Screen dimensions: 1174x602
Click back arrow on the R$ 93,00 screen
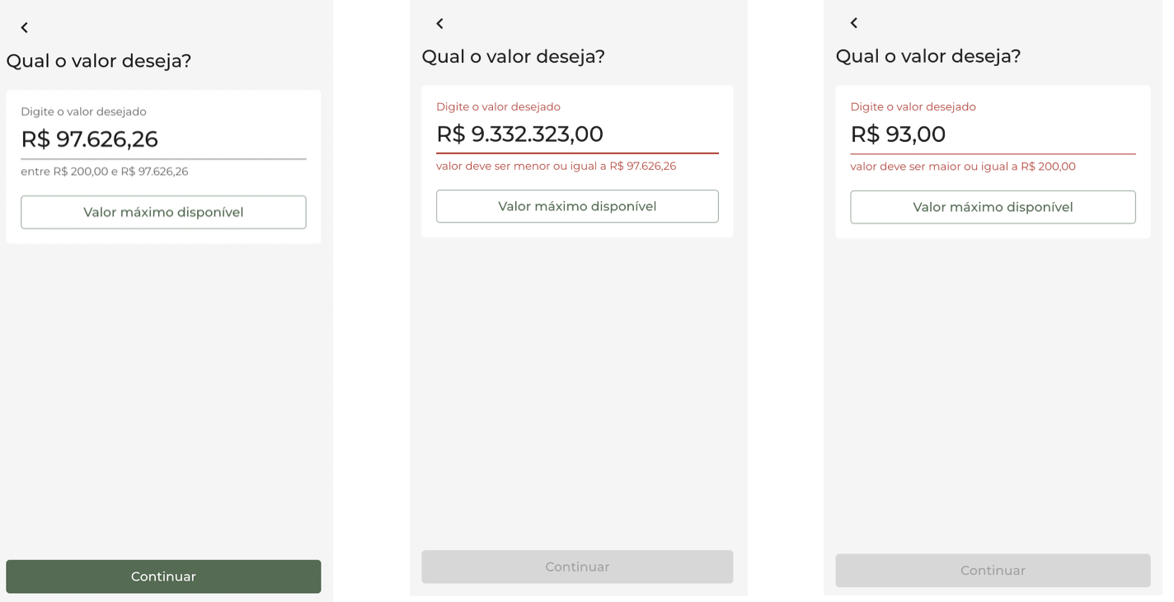coord(854,23)
